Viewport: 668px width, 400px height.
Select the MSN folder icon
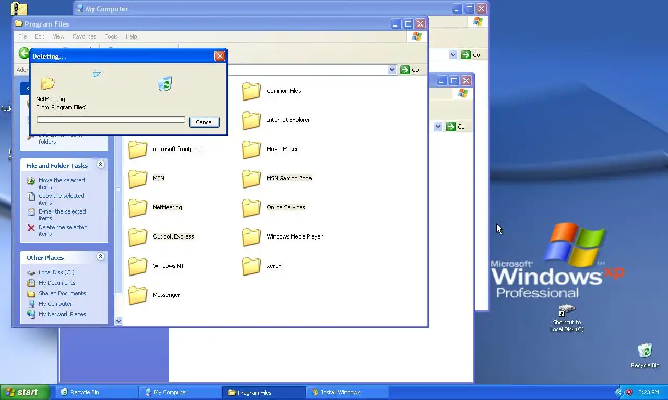[138, 179]
